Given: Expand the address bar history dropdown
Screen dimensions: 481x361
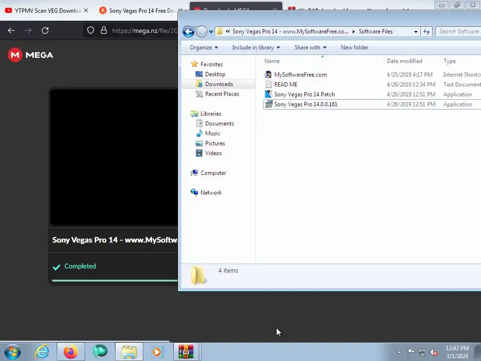Looking at the screenshot, I should 416,31.
